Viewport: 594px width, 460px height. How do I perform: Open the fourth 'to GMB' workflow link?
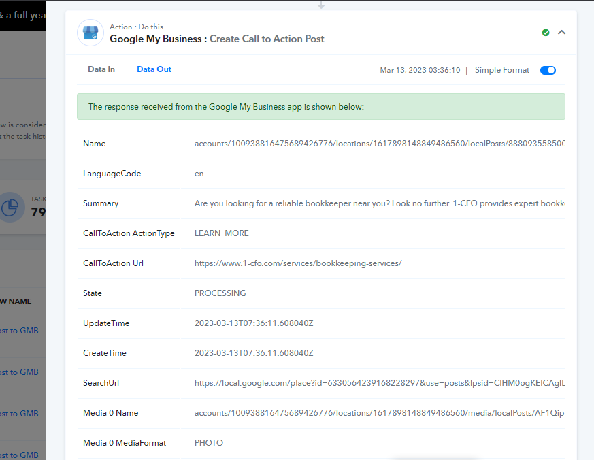[19, 455]
